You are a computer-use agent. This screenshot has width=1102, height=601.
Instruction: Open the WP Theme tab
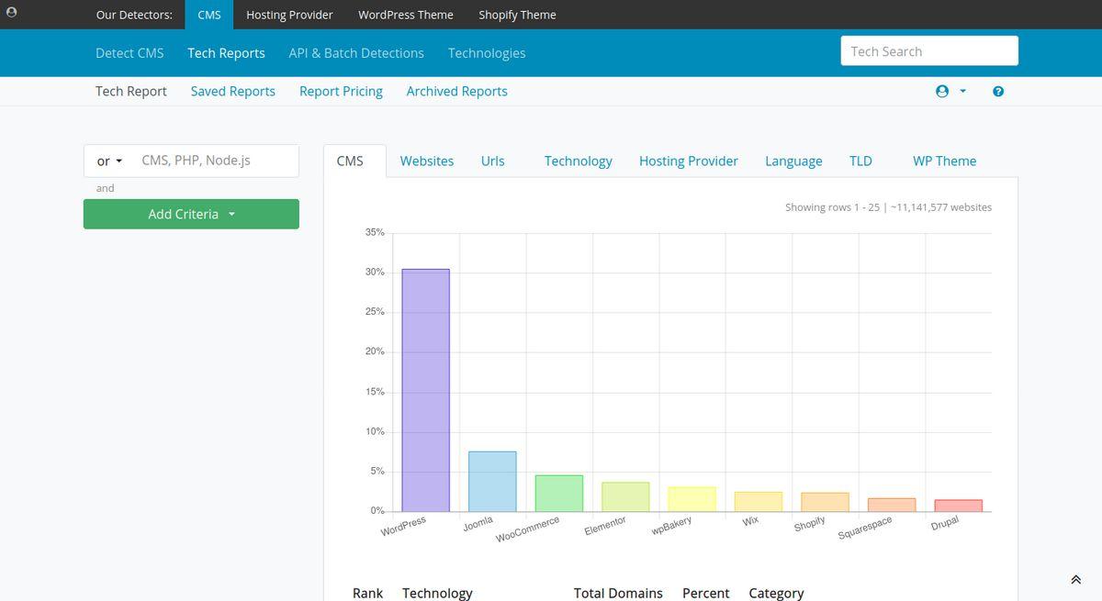pyautogui.click(x=944, y=161)
